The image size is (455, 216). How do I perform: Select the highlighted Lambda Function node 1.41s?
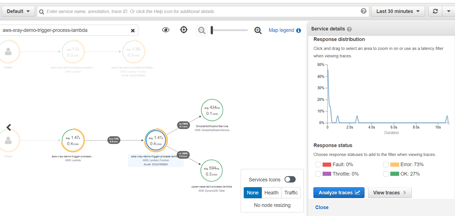[156, 140]
